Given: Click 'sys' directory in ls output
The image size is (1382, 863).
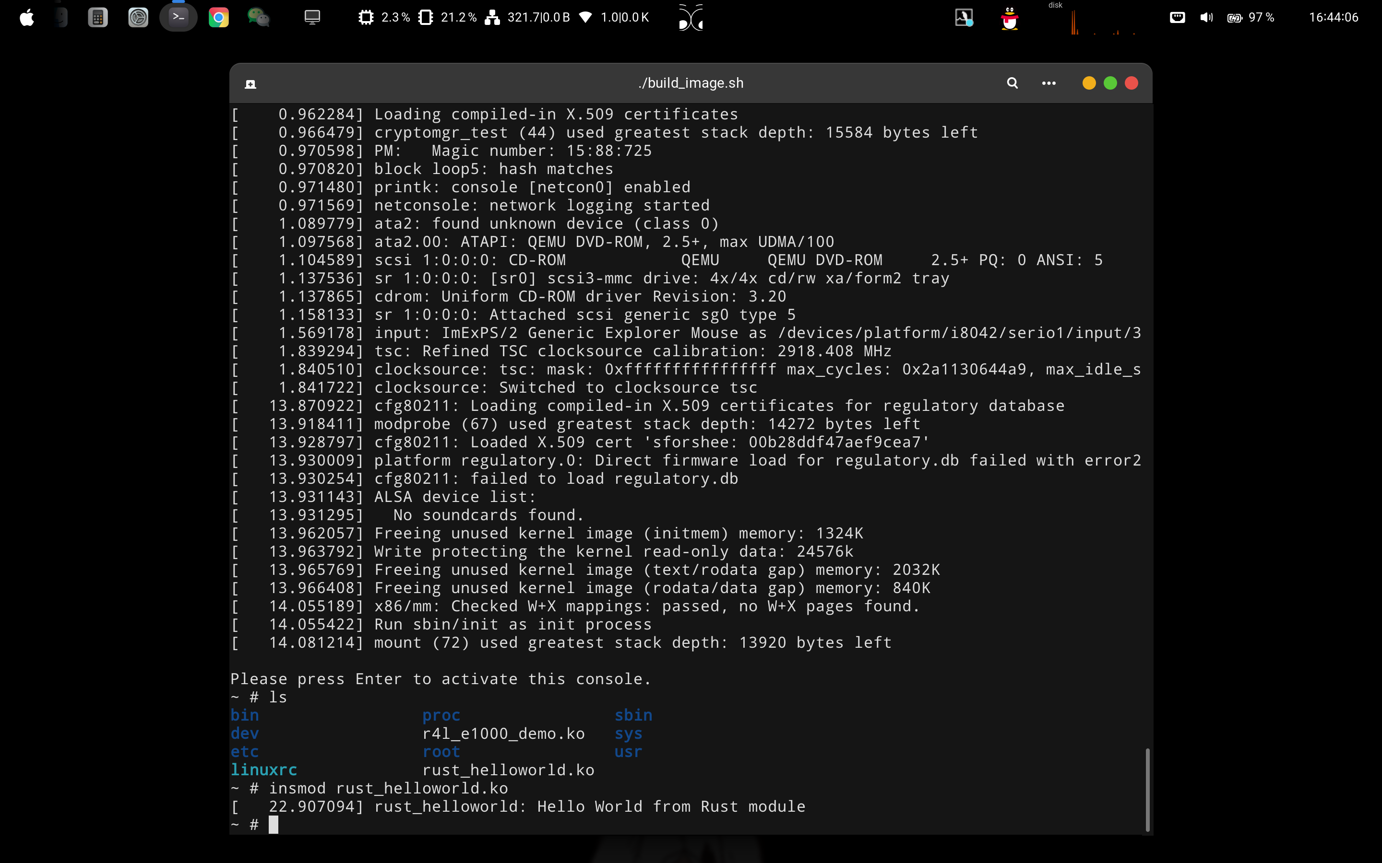Looking at the screenshot, I should click(x=628, y=734).
